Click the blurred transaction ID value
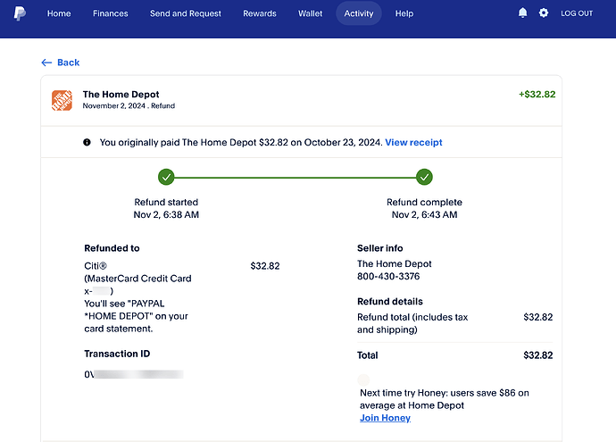The height and width of the screenshot is (442, 616). pyautogui.click(x=134, y=374)
